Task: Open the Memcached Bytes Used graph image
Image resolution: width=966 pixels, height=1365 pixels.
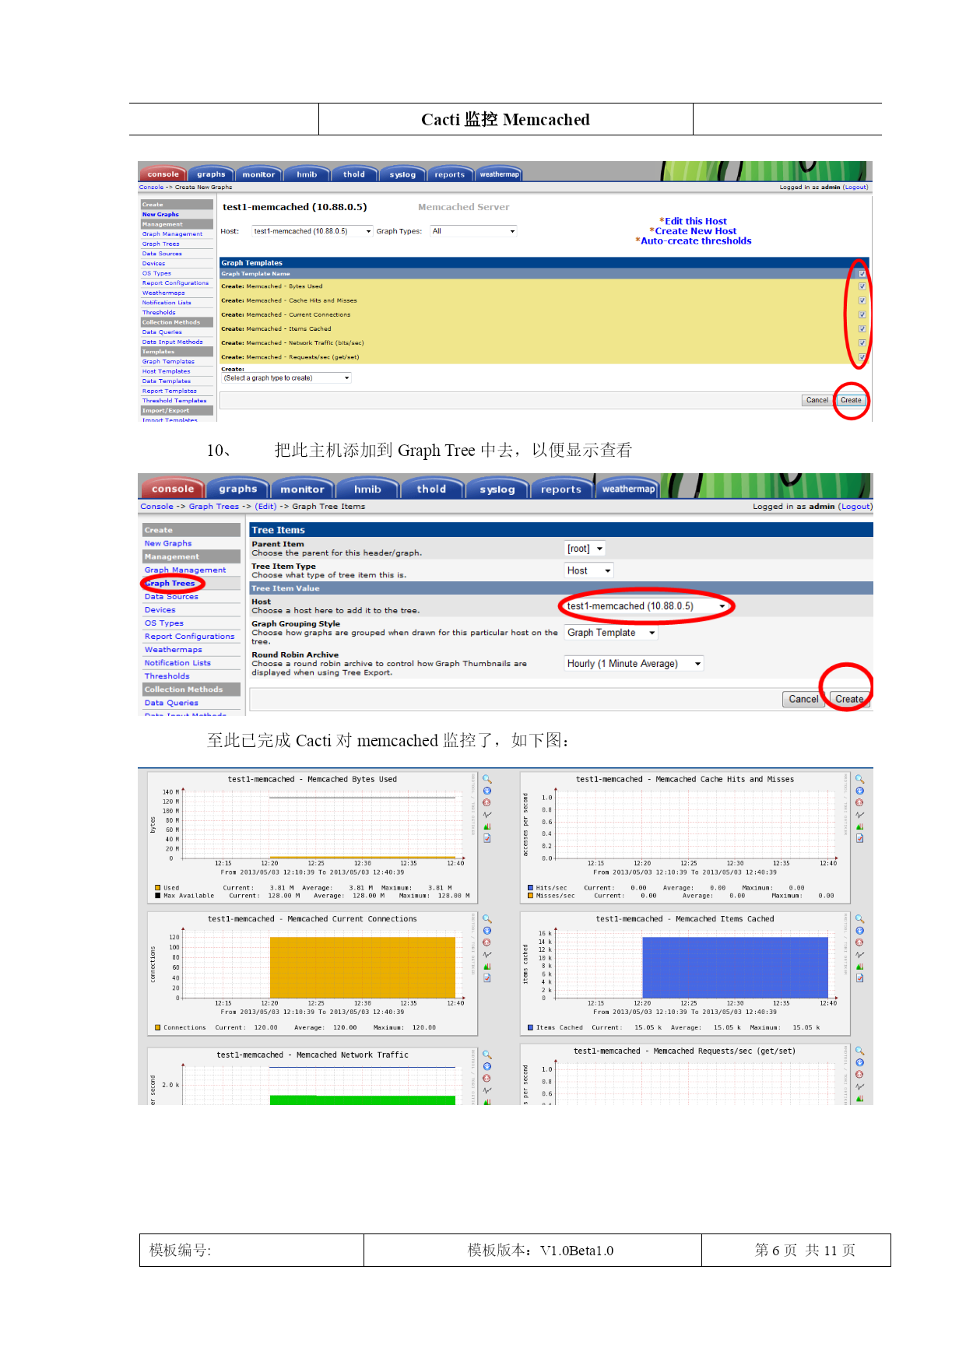Action: (x=312, y=837)
